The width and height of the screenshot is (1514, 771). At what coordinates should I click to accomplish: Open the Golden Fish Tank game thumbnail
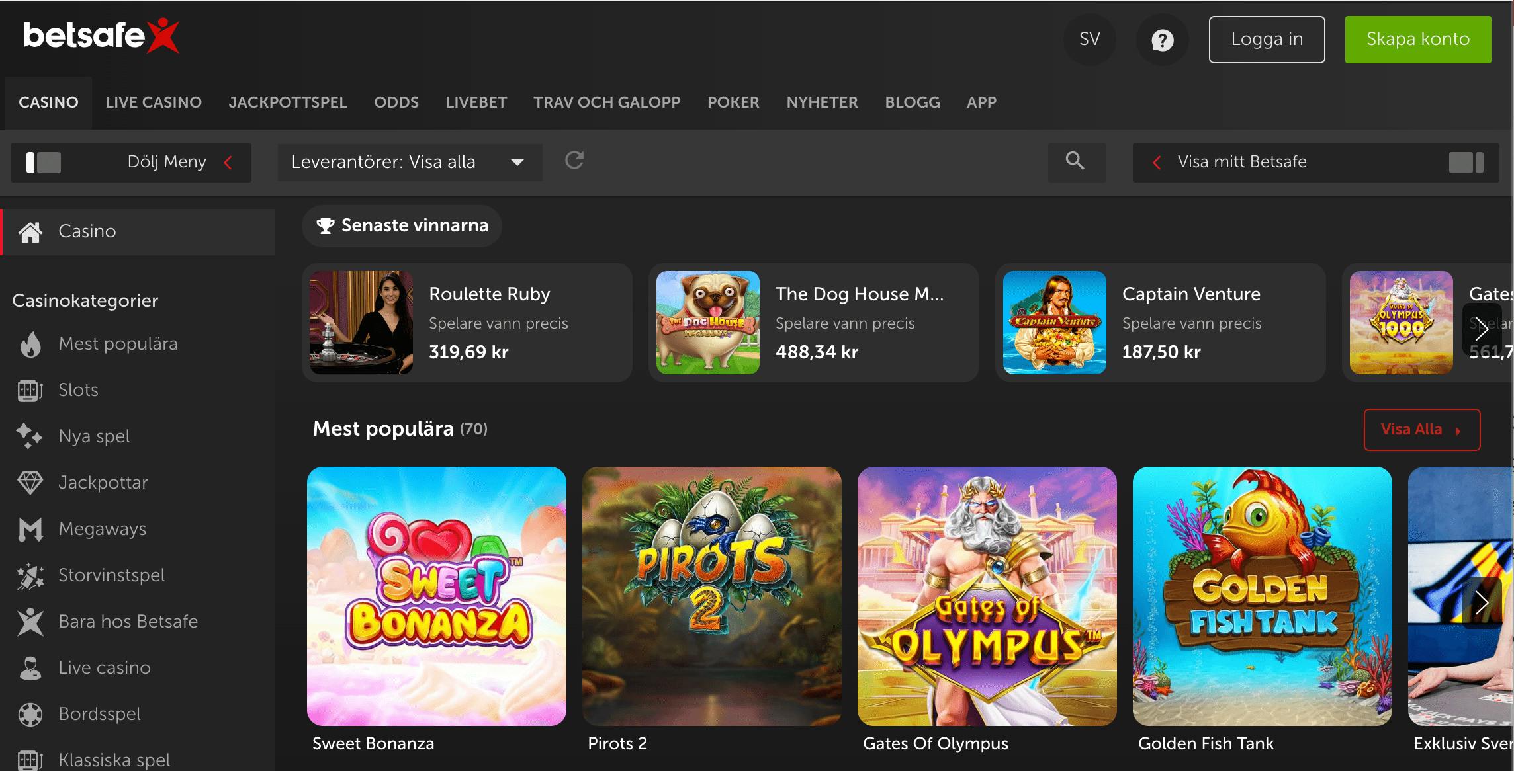(x=1263, y=596)
